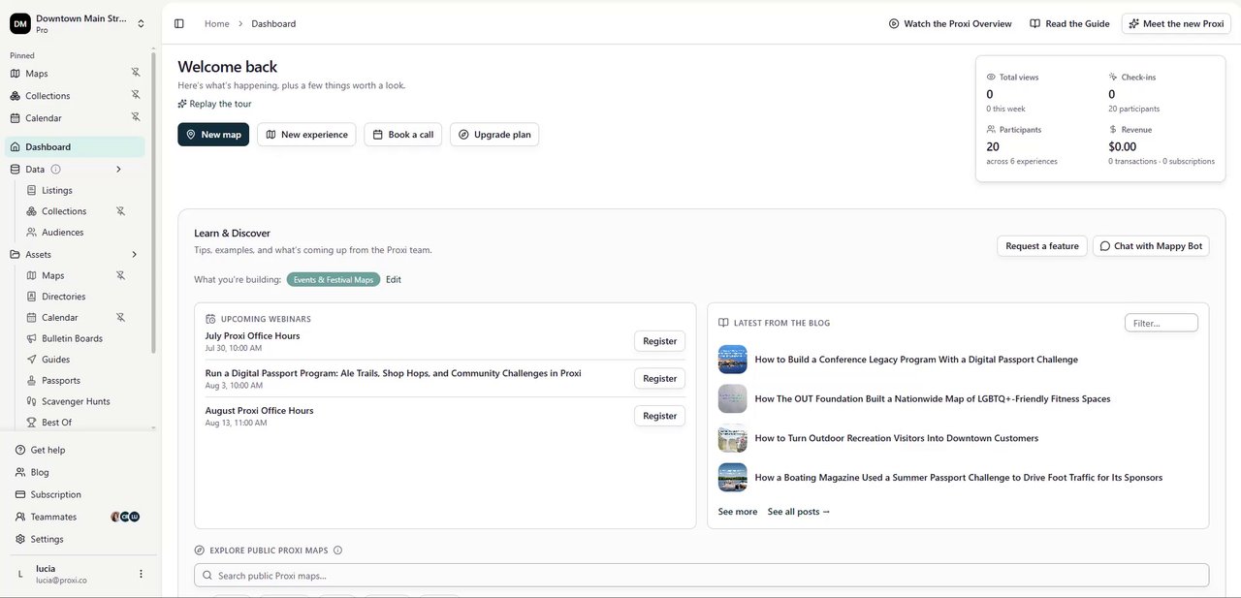The height and width of the screenshot is (598, 1241).
Task: Click Request a feature button
Action: tap(1042, 246)
